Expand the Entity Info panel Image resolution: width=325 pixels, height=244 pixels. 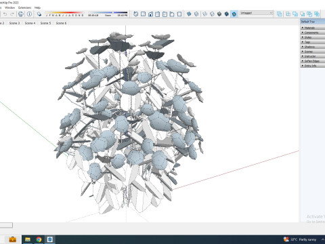(x=313, y=66)
